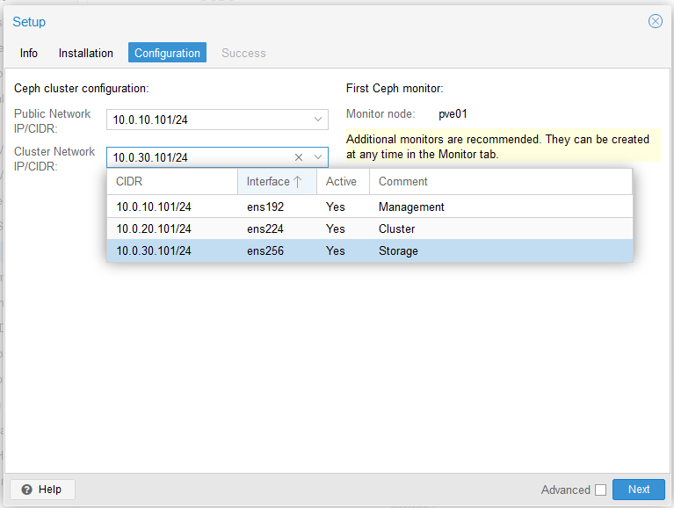
Task: Click inside the Public Network input field
Action: coord(207,120)
